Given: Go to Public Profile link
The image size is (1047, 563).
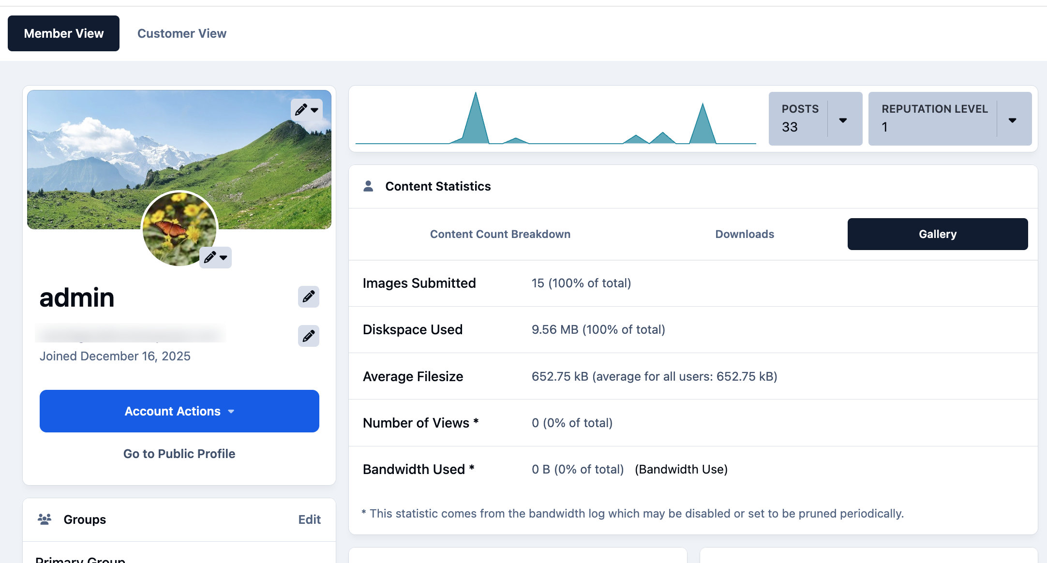Looking at the screenshot, I should 179,454.
